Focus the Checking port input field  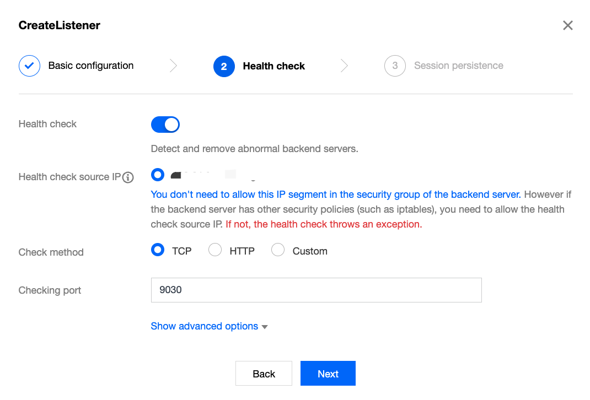click(x=316, y=290)
